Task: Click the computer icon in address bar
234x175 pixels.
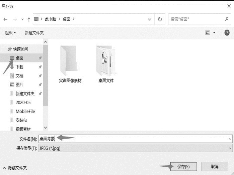Action: point(36,19)
